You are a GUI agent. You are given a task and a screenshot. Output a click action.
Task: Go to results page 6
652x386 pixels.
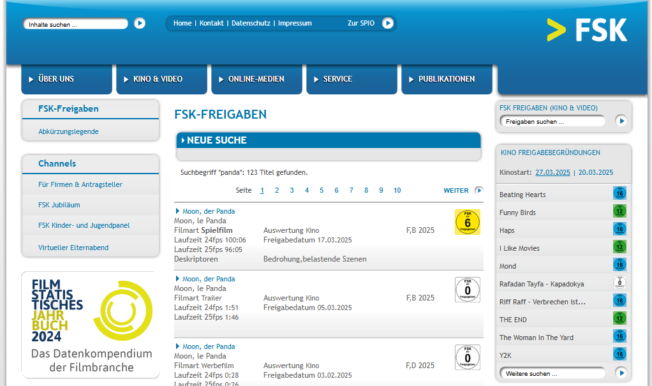[x=336, y=190]
